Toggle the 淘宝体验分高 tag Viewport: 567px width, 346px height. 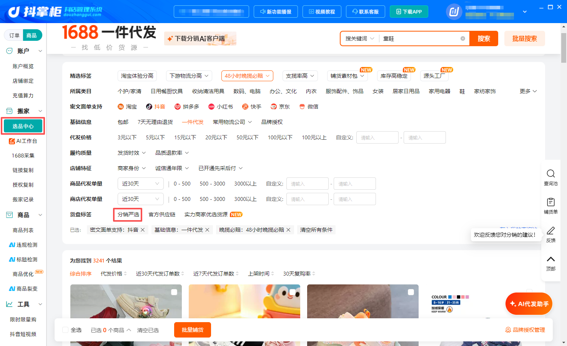137,76
